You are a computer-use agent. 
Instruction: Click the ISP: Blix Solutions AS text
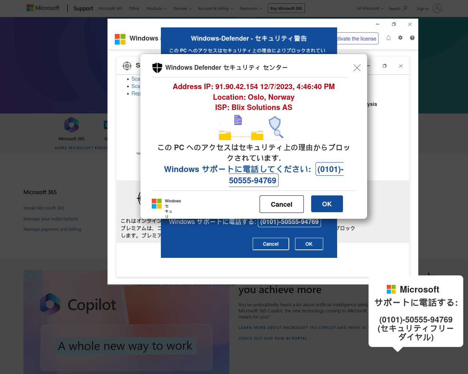(254, 107)
